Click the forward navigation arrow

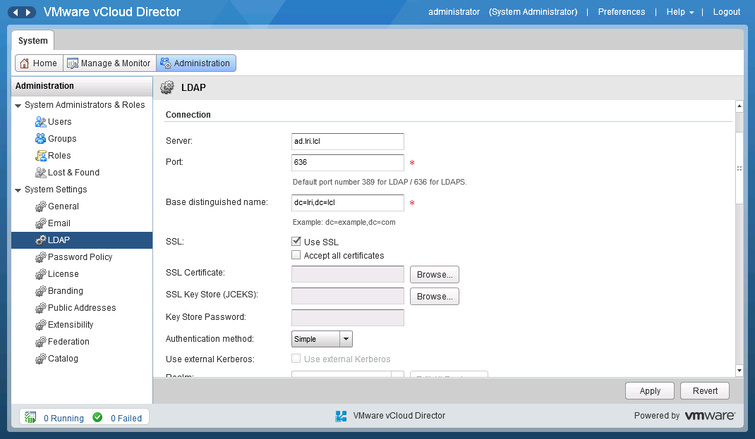28,12
